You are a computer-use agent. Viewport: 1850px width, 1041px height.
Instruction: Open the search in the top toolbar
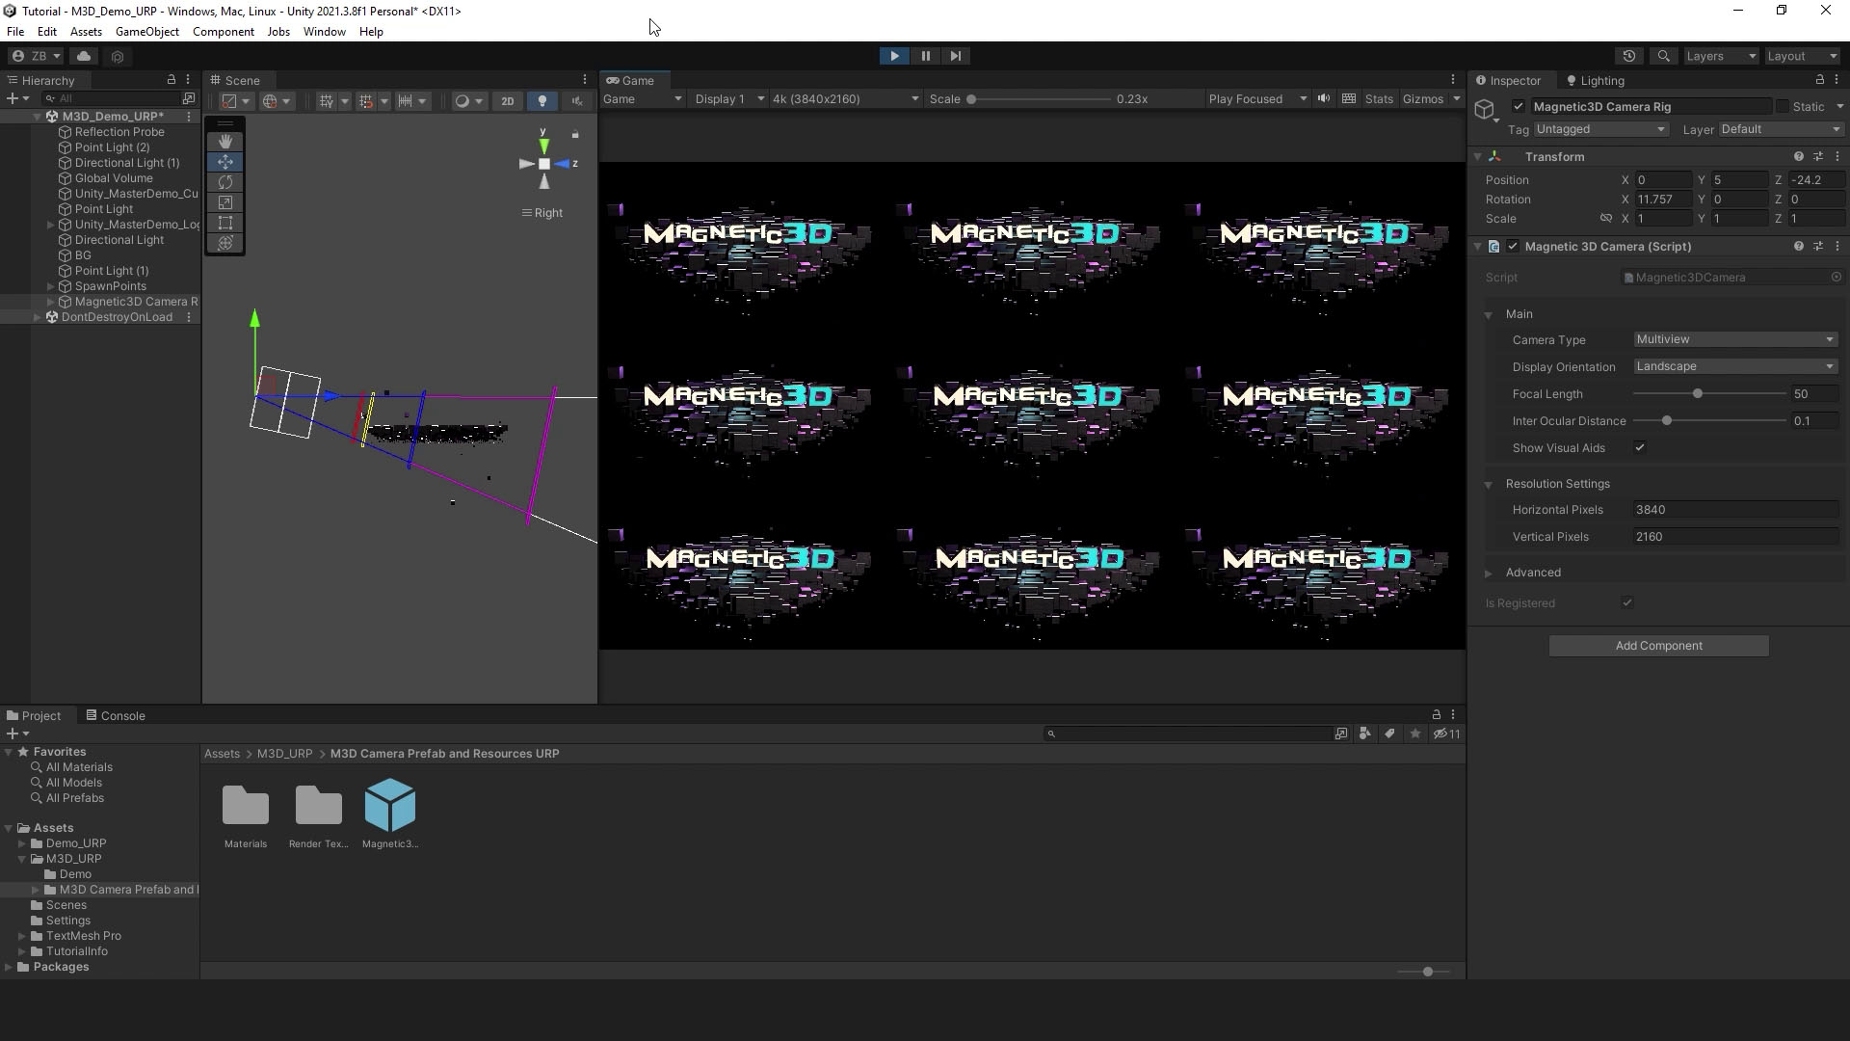click(x=1665, y=56)
